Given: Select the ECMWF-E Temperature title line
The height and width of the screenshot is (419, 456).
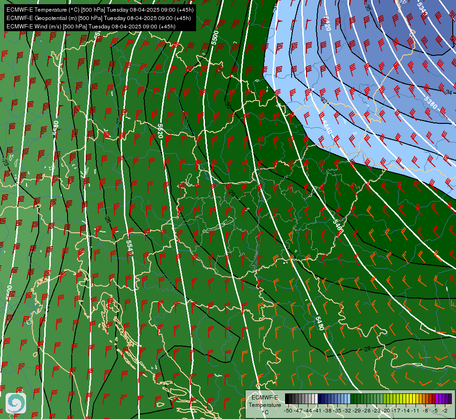Looking at the screenshot, I should [x=100, y=10].
